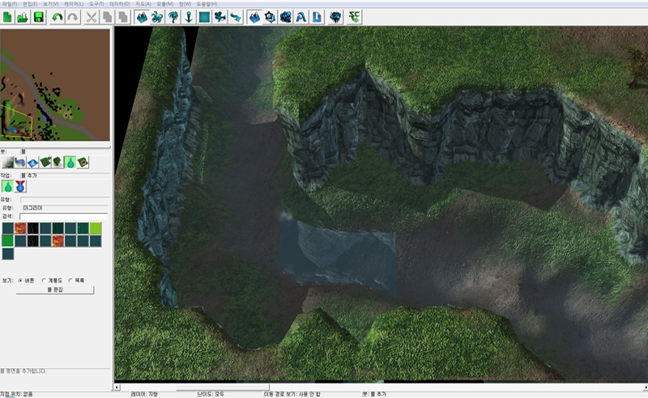Select the road brush tool
Viewport: 648px width, 398px height.
click(19, 162)
